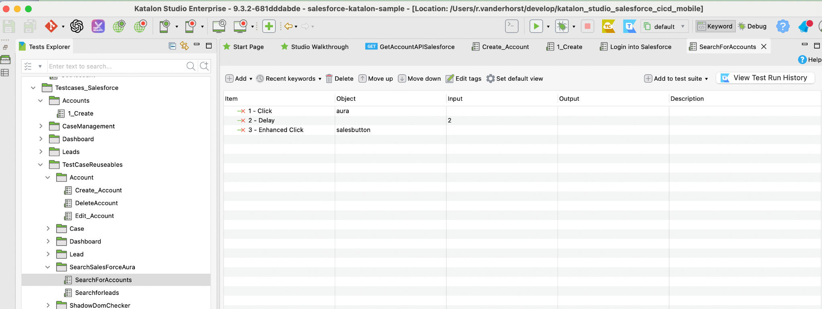
Task: Expand the Leads folder
Action: pos(41,152)
